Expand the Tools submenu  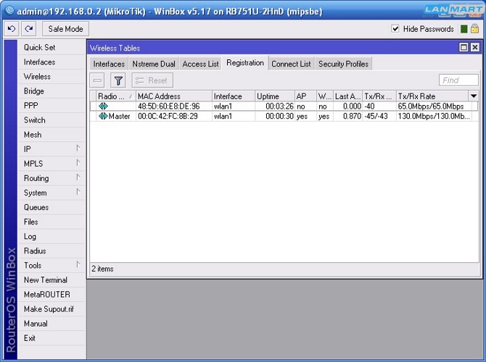pyautogui.click(x=78, y=265)
